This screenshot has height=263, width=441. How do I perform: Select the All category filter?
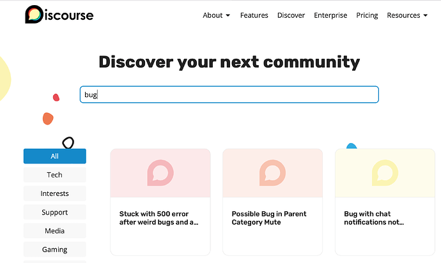(x=55, y=156)
